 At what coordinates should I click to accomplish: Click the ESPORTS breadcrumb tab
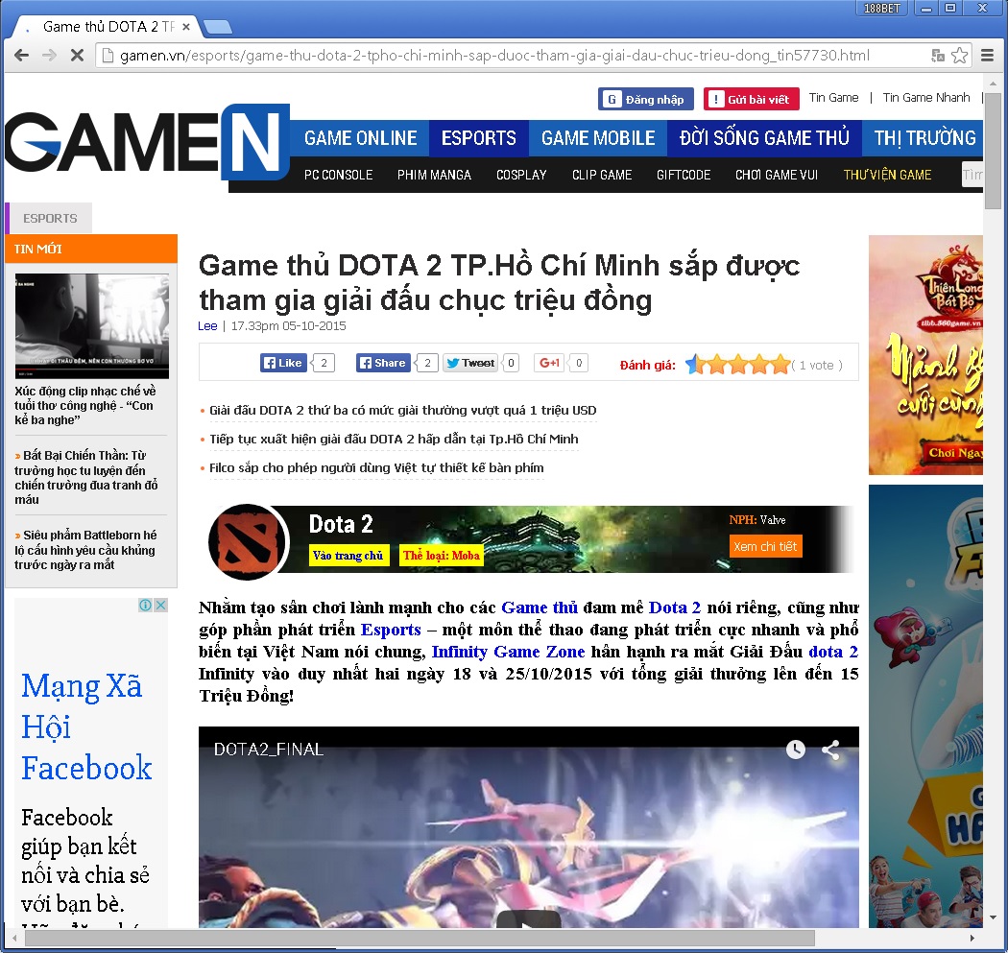[50, 219]
